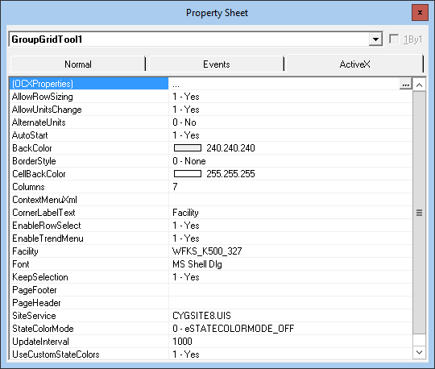The width and height of the screenshot is (435, 369).
Task: Select the AllowUnitsChange property name
Action: pyautogui.click(x=47, y=110)
